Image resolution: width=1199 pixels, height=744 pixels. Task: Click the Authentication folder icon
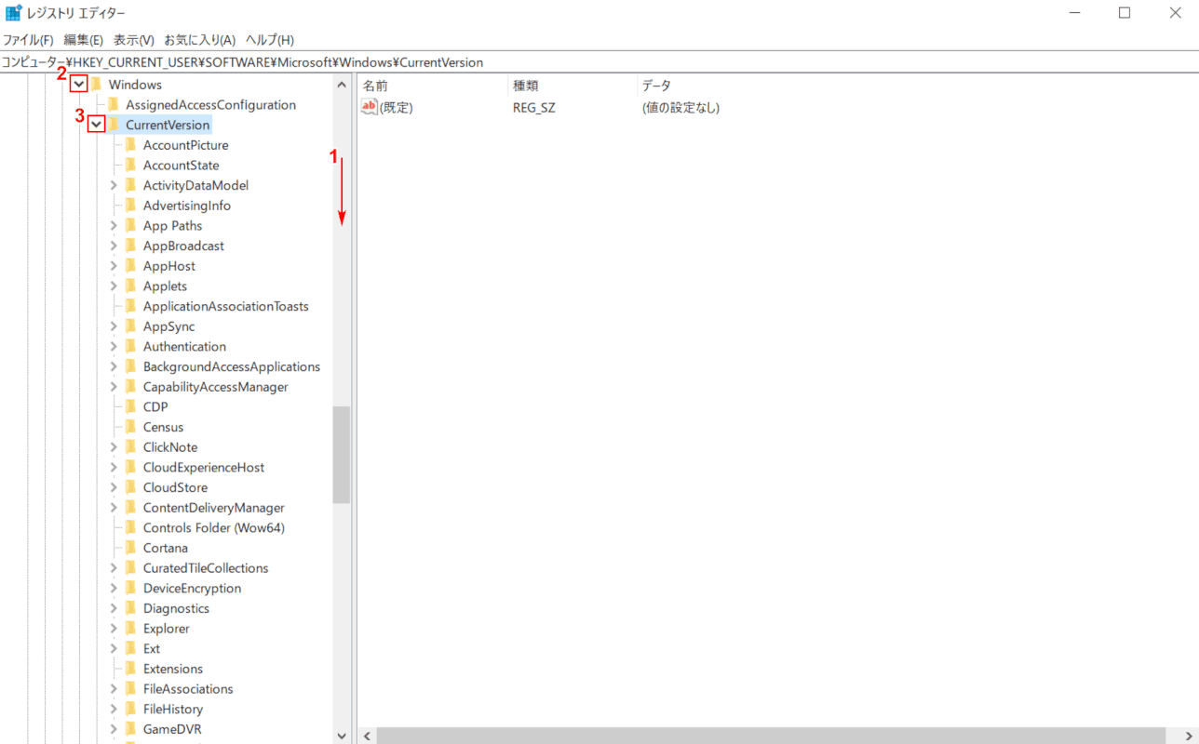(130, 347)
